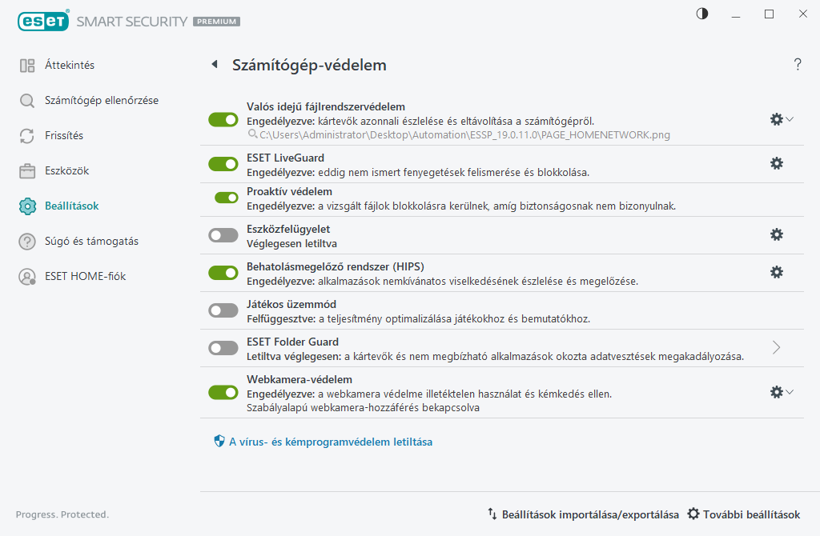This screenshot has height=536, width=820.
Task: Go to Áttekintés in the sidebar
Action: tap(69, 65)
